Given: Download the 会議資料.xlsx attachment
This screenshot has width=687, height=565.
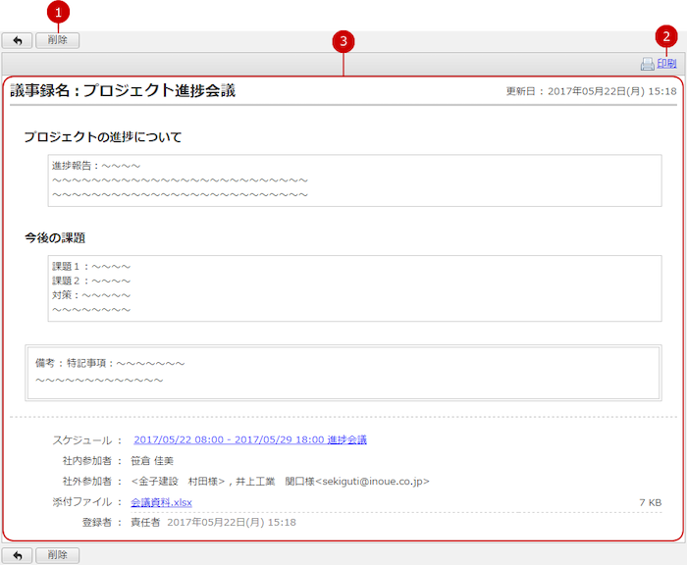Looking at the screenshot, I should pyautogui.click(x=161, y=502).
